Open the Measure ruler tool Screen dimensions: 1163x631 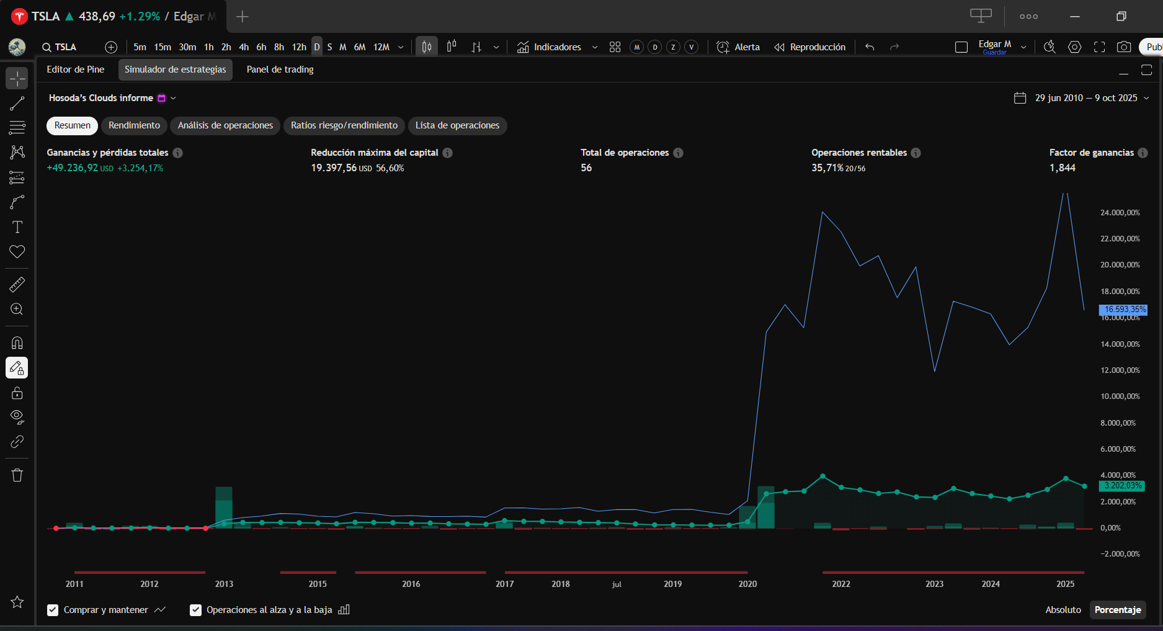pos(17,285)
